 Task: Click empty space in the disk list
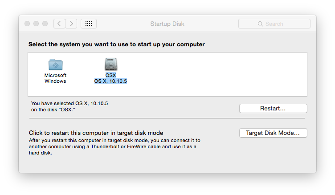(214, 74)
